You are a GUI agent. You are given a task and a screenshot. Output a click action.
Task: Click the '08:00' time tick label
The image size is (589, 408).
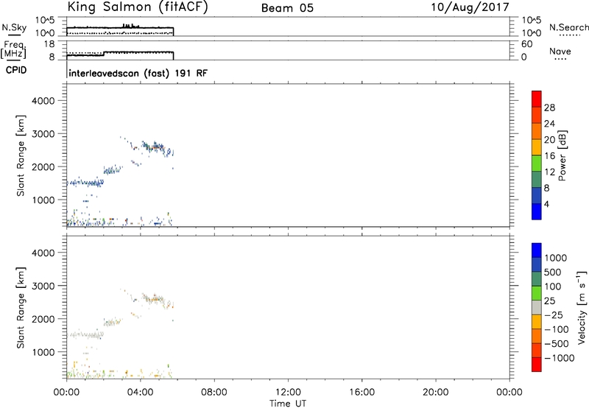[214, 393]
